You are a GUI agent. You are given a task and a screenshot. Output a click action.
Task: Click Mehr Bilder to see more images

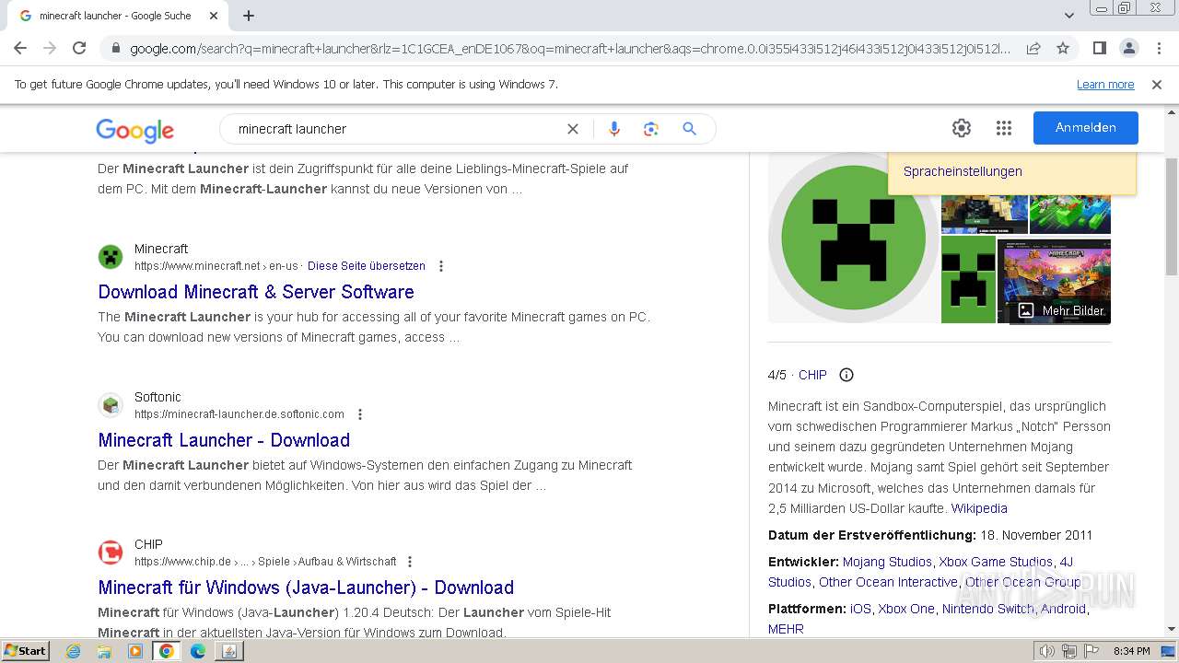click(x=1061, y=310)
